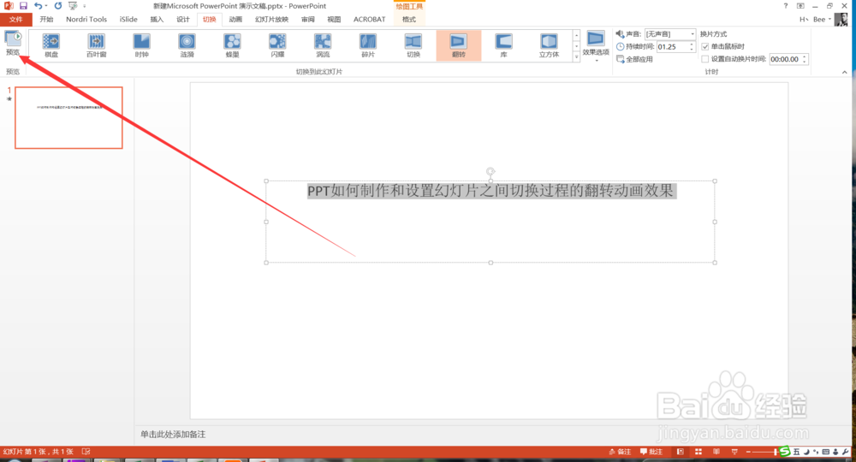
Task: Click the notes area 单击此处添加备注
Action: tap(173, 434)
